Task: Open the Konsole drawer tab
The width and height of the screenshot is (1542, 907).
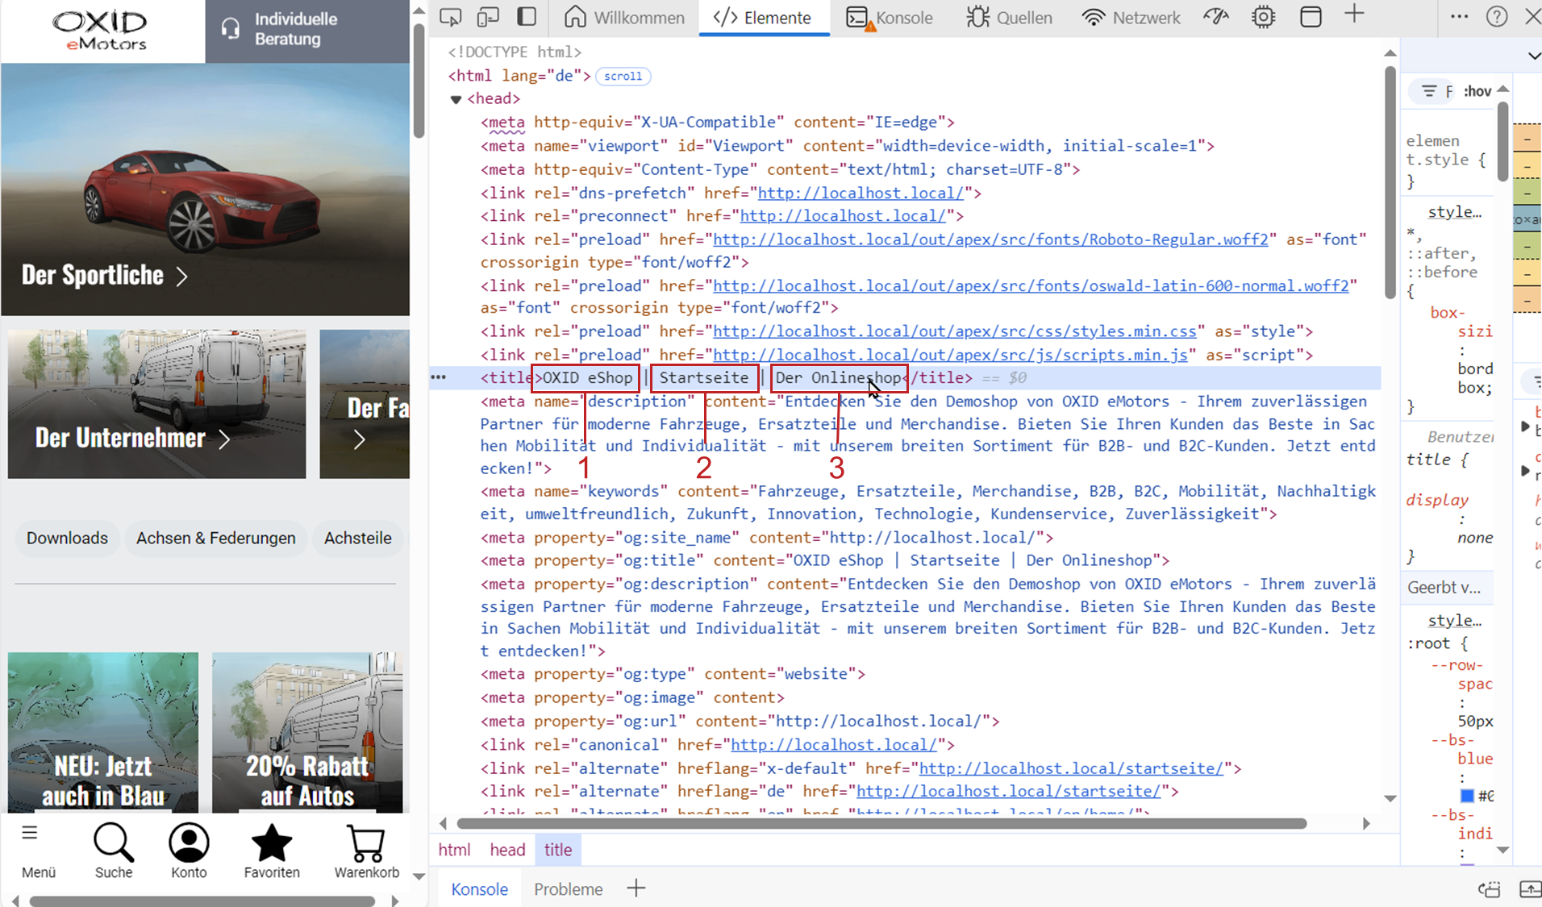Action: (x=480, y=889)
